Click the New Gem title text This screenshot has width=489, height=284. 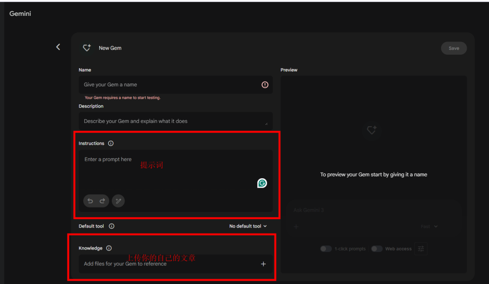coord(110,48)
